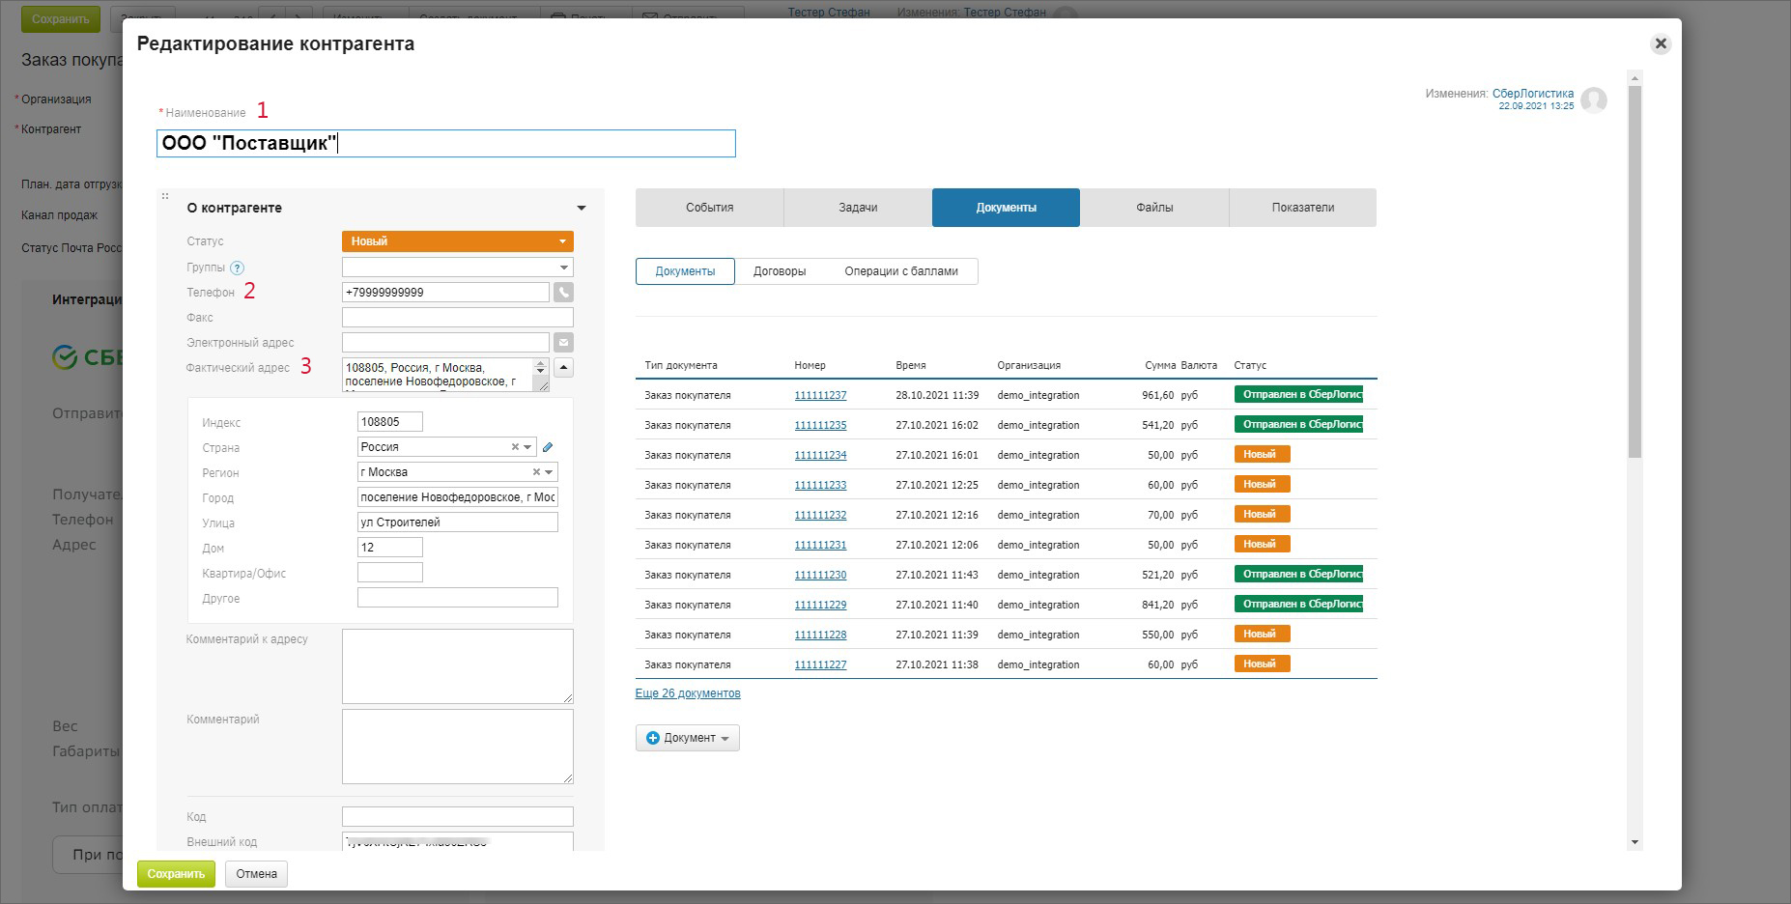Switch to the Задачи tab
Viewport: 1791px width, 904px height.
click(858, 208)
